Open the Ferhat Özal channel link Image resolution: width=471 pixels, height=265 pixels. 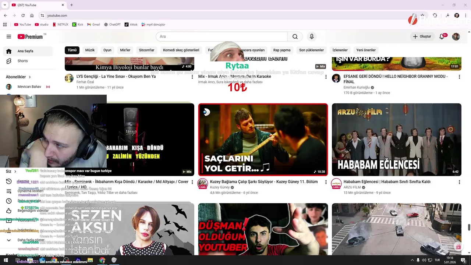pyautogui.click(x=85, y=82)
